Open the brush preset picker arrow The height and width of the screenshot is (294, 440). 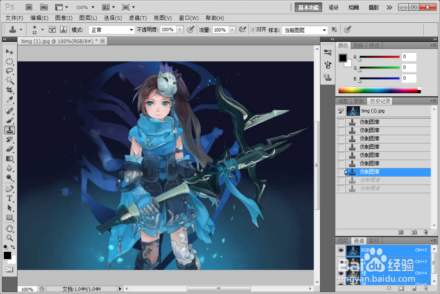(42, 29)
